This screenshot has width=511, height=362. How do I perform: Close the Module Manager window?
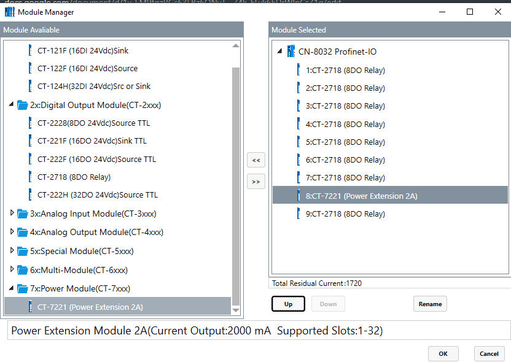tap(497, 12)
